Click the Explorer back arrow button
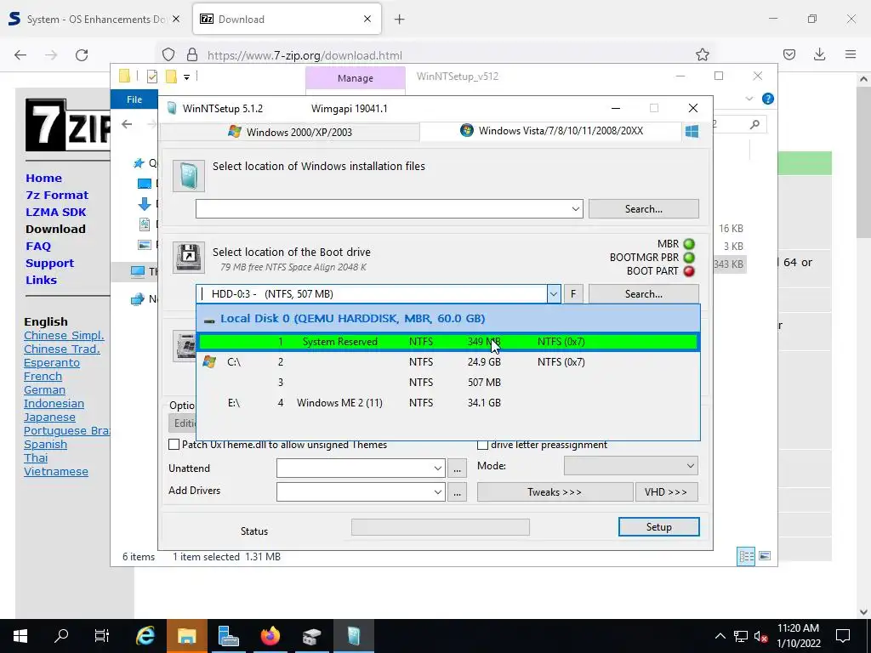Viewport: 871px width, 653px height. pos(127,124)
